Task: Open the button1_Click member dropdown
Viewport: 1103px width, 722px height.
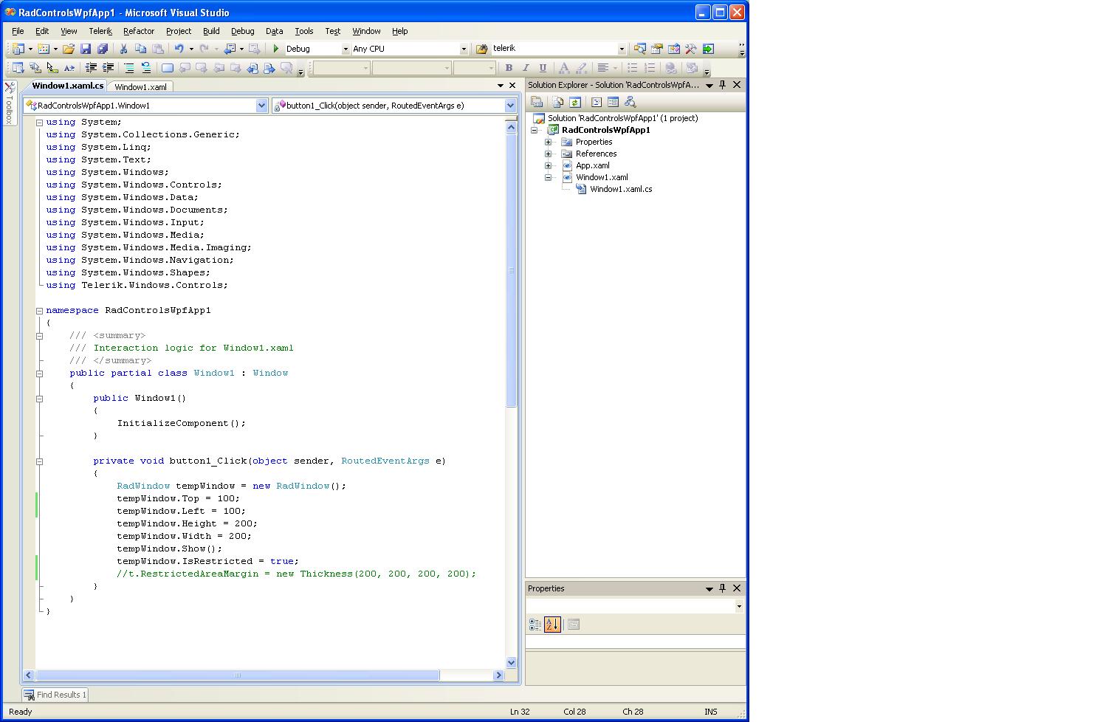Action: point(510,106)
